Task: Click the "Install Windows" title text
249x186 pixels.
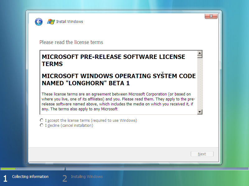Action: pos(70,22)
